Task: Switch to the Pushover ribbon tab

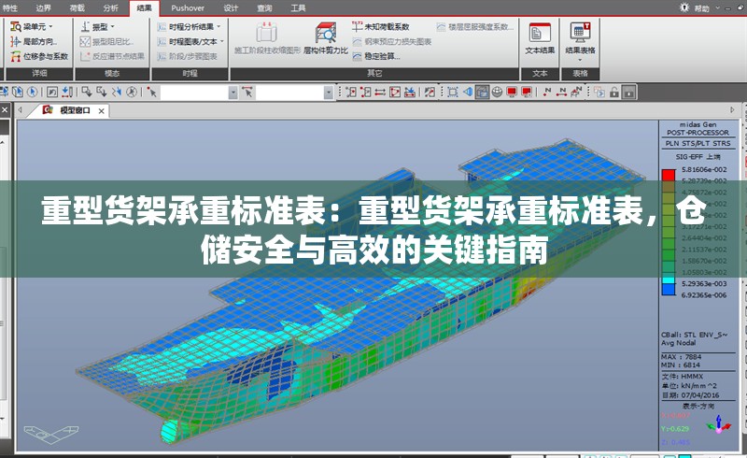Action: tap(188, 7)
